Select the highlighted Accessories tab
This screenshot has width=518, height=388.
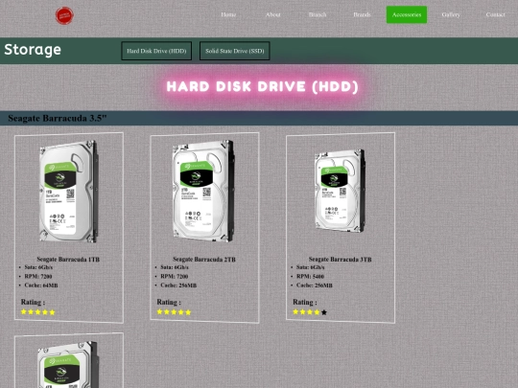coord(407,14)
